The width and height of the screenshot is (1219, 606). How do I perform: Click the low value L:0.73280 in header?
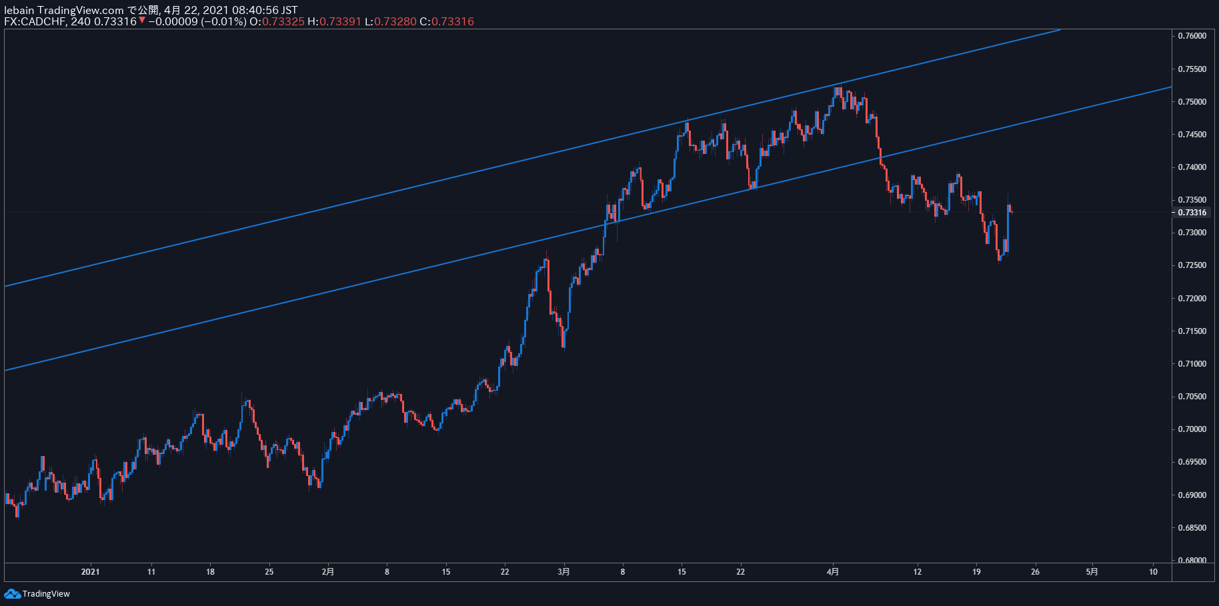coord(391,21)
